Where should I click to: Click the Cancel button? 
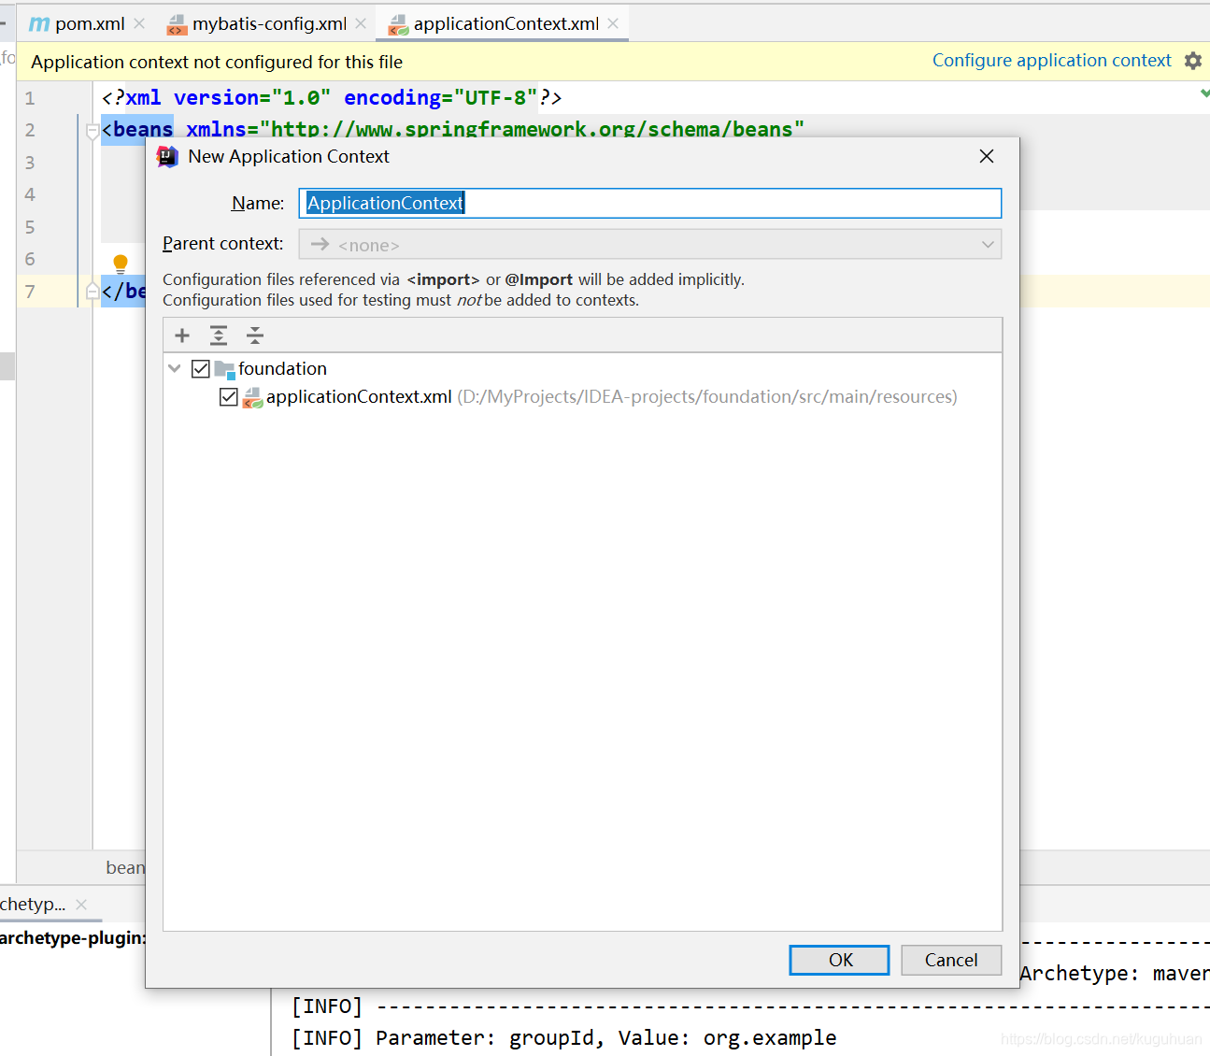[951, 960]
